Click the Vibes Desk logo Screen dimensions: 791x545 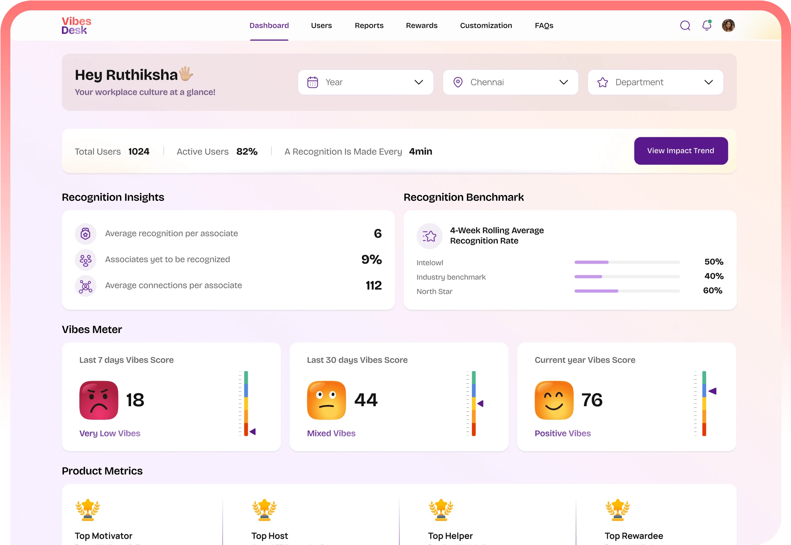click(x=76, y=25)
